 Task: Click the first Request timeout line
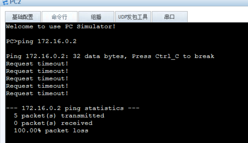pyautogui.click(x=37, y=64)
